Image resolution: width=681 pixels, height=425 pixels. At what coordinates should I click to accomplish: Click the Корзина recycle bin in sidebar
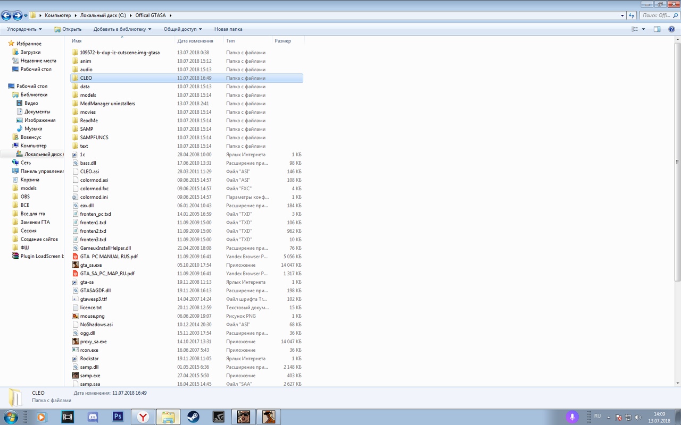pos(30,180)
